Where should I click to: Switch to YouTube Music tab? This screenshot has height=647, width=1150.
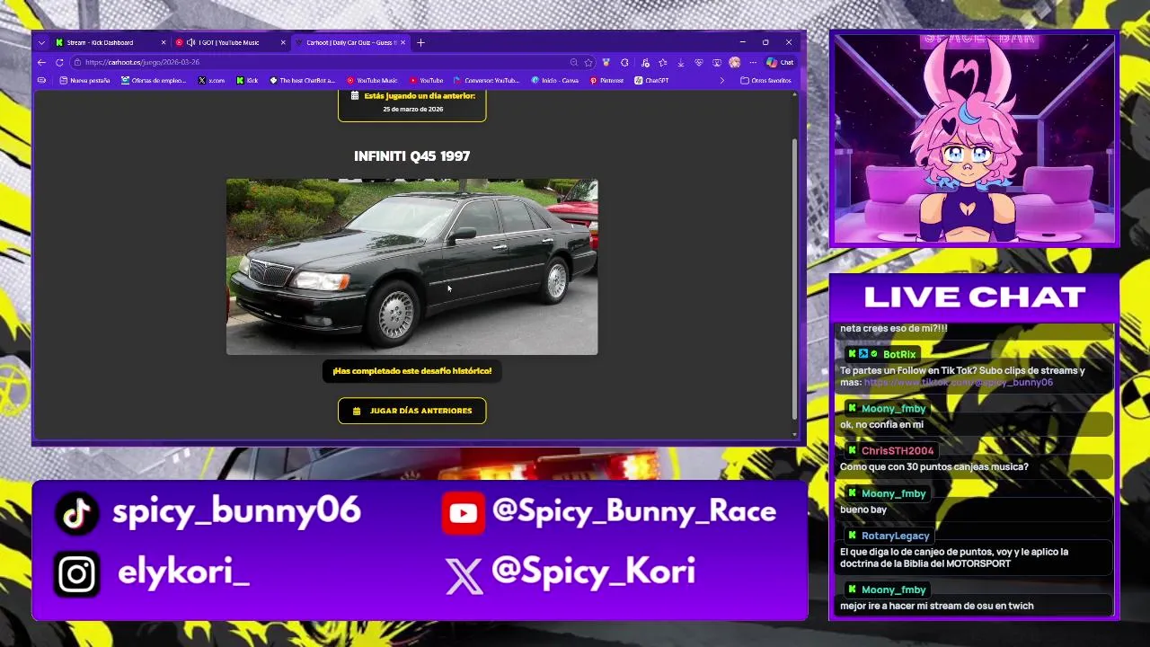click(x=229, y=42)
